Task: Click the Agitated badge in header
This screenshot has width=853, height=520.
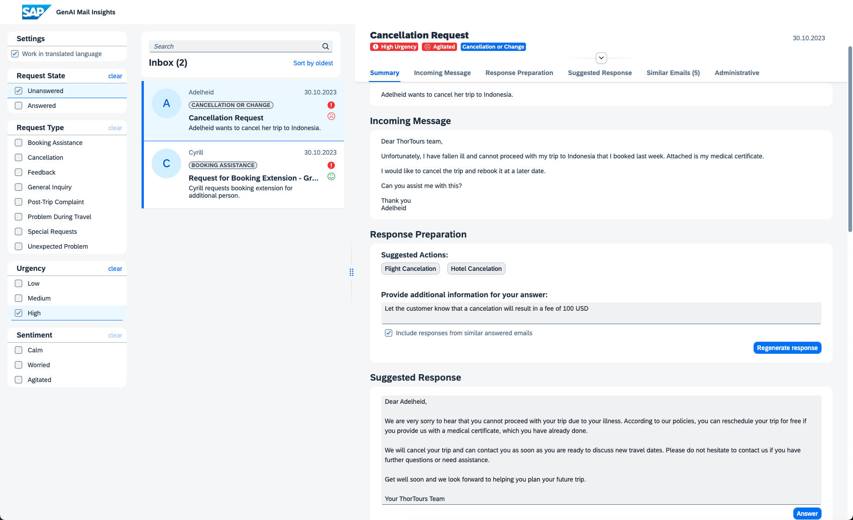Action: (x=439, y=47)
